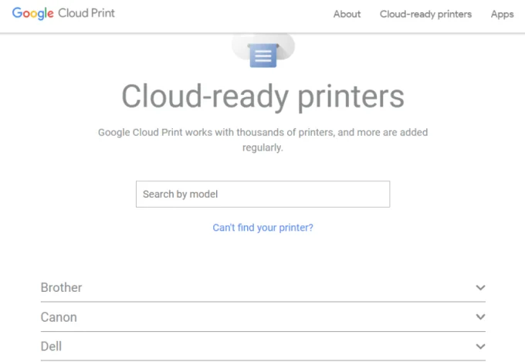Image resolution: width=525 pixels, height=362 pixels.
Task: Open the Apps navigation item
Action: [x=502, y=14]
